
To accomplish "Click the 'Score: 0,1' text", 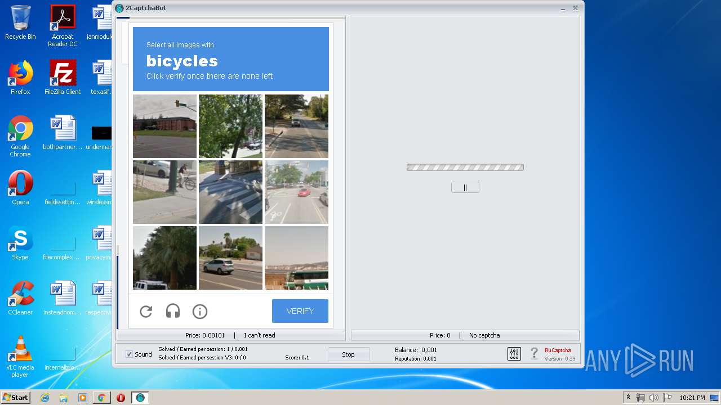I will coord(297,358).
